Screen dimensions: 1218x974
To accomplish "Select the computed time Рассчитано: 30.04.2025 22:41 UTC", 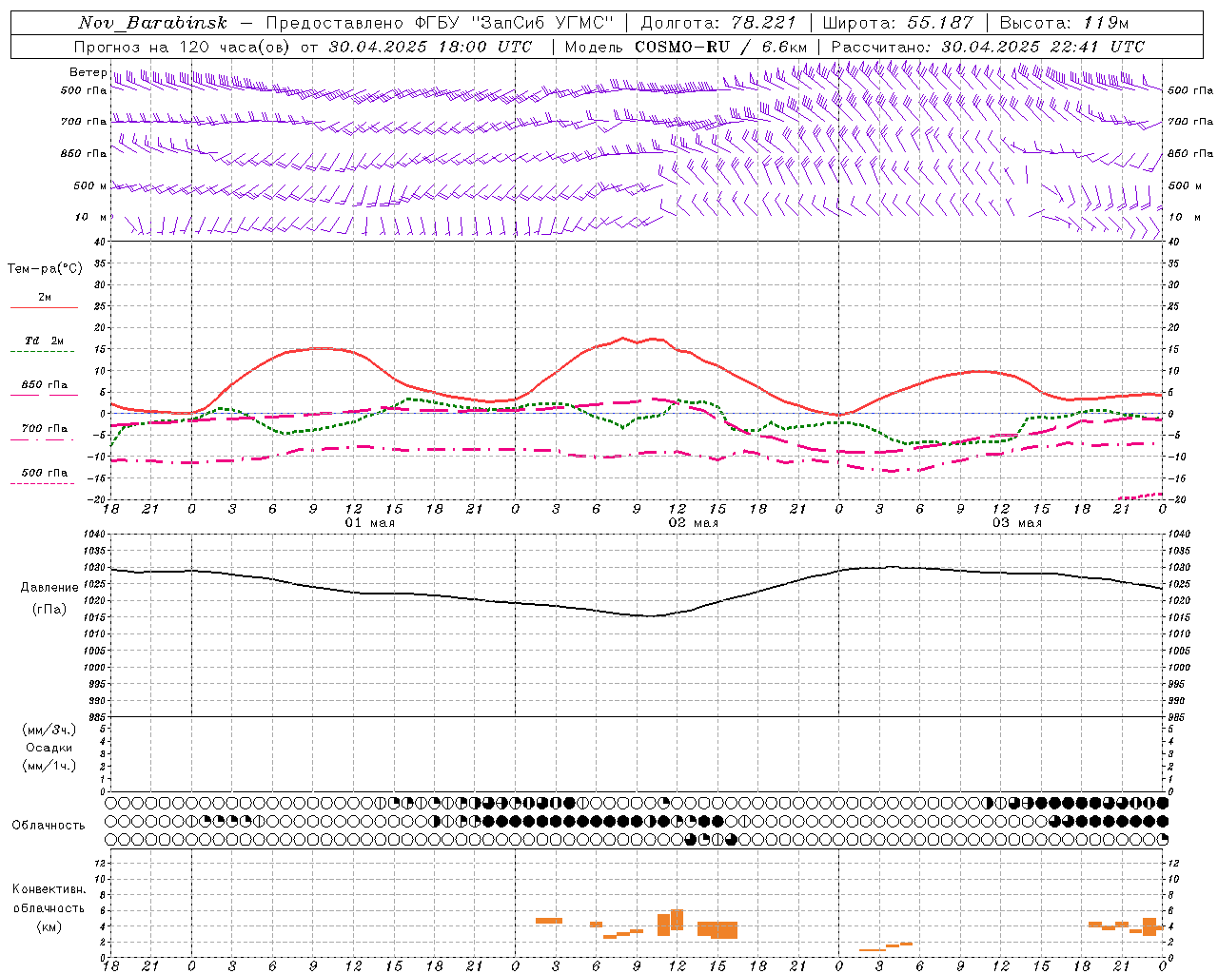I will (x=988, y=47).
